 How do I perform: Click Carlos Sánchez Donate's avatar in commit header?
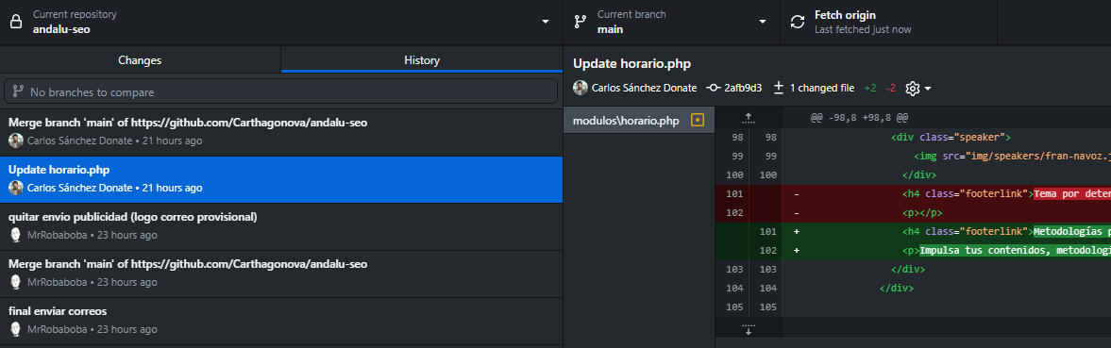pos(581,89)
